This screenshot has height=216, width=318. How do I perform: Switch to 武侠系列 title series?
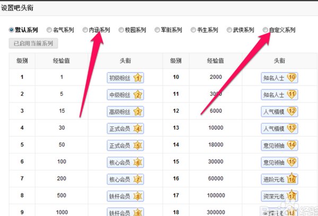point(229,30)
